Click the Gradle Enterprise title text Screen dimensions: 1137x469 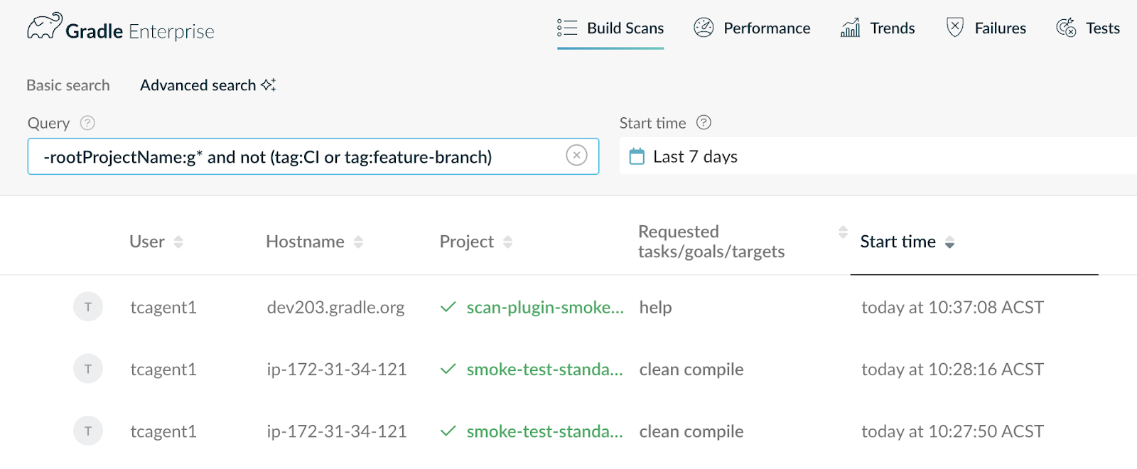140,31
